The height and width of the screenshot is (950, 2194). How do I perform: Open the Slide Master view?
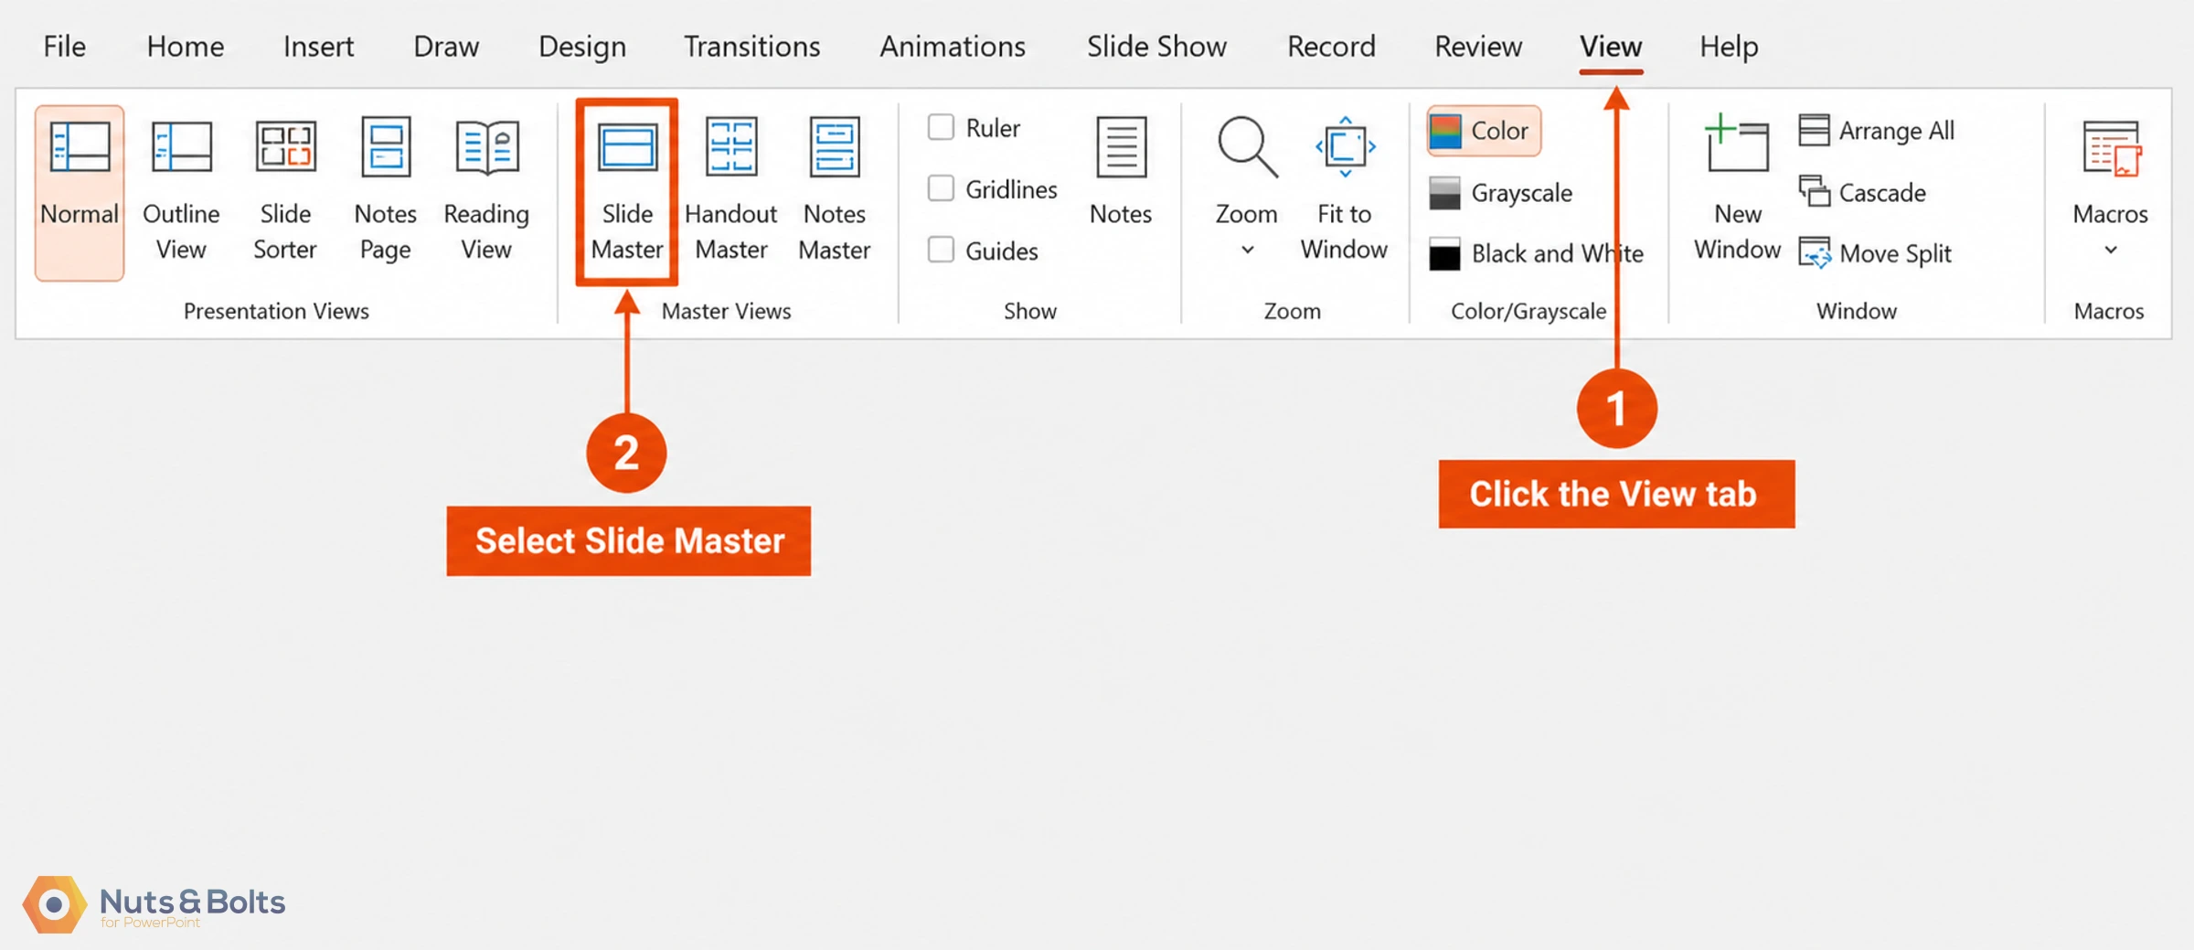(x=627, y=192)
